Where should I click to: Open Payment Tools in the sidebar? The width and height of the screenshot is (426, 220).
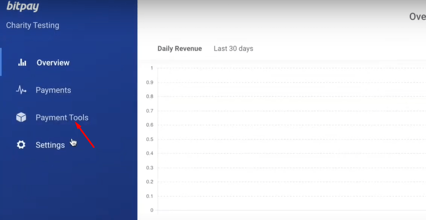(x=62, y=118)
